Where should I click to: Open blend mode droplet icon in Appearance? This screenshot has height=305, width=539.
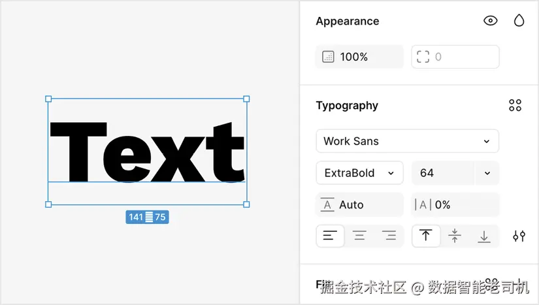click(x=519, y=21)
